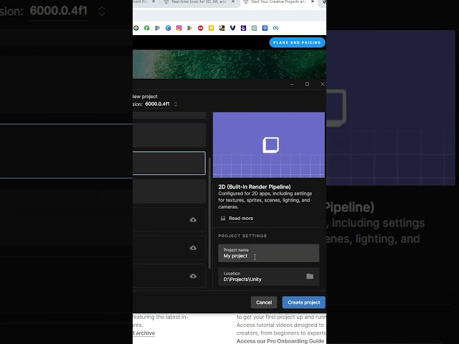Image resolution: width=459 pixels, height=344 pixels.
Task: Click the middle cloud download icon
Action: (193, 248)
